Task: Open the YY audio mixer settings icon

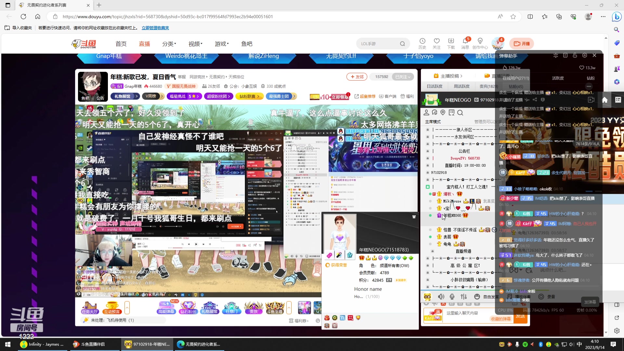Action: tap(464, 296)
